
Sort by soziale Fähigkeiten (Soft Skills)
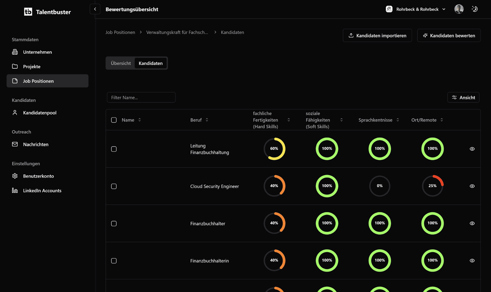[x=324, y=120]
